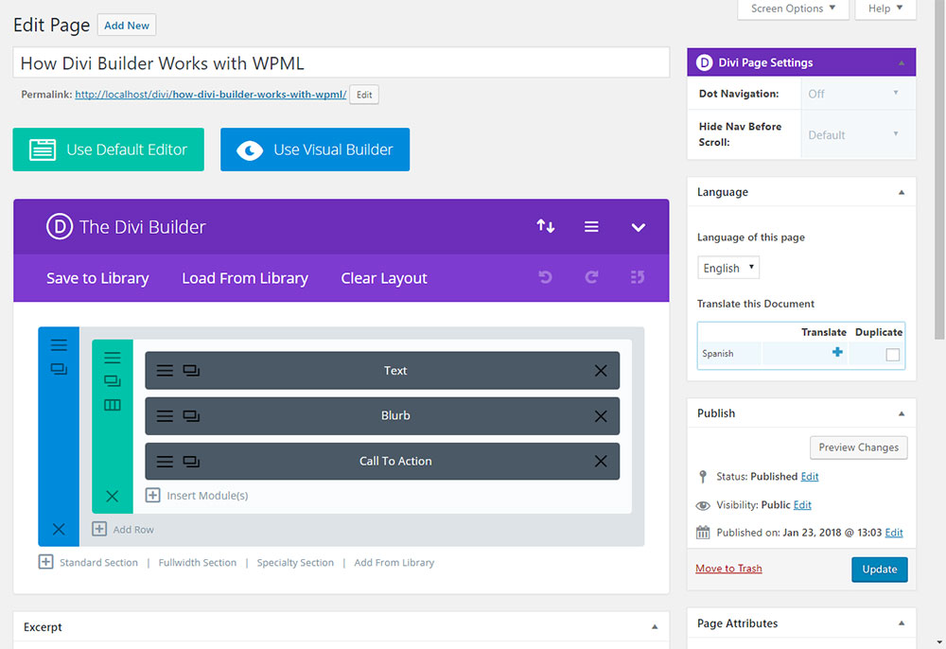The height and width of the screenshot is (649, 946).
Task: Click Use Visual Builder button
Action: click(x=315, y=149)
